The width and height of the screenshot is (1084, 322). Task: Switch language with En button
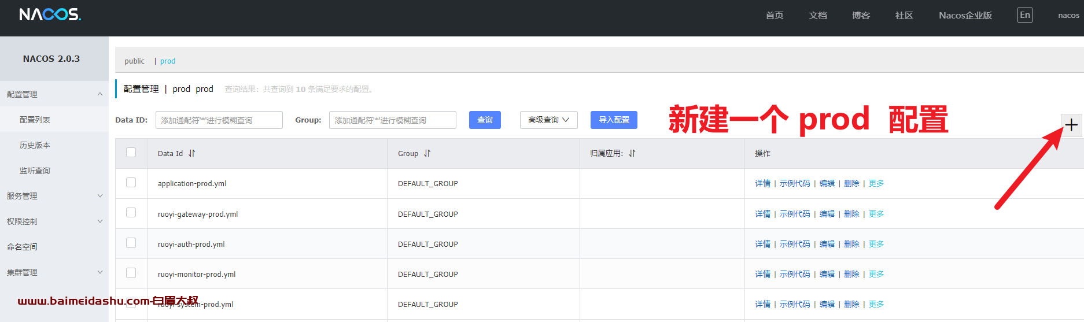[x=1025, y=15]
